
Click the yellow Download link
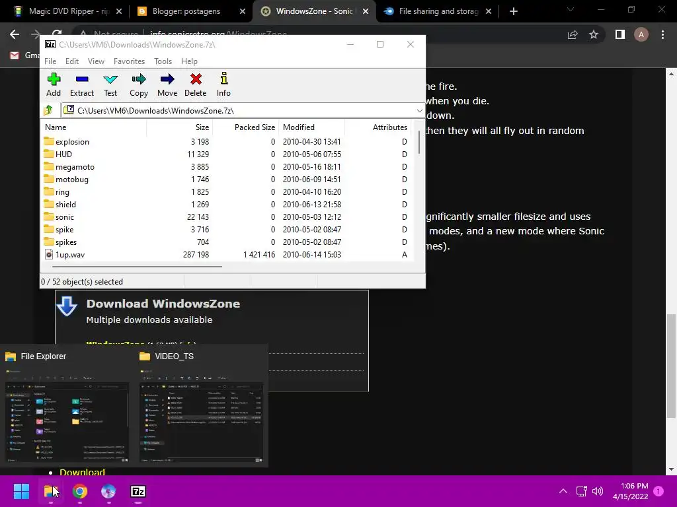82,471
